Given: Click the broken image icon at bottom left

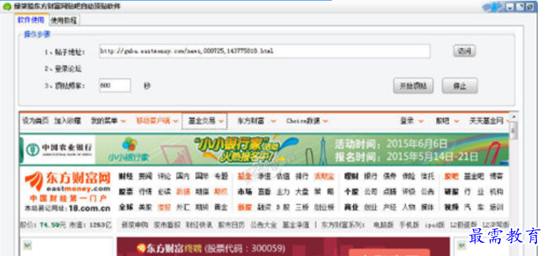Looking at the screenshot, I should [x=27, y=245].
